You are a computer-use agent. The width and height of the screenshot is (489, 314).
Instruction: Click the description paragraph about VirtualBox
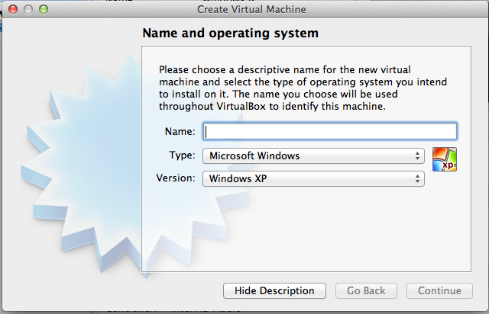coord(303,88)
